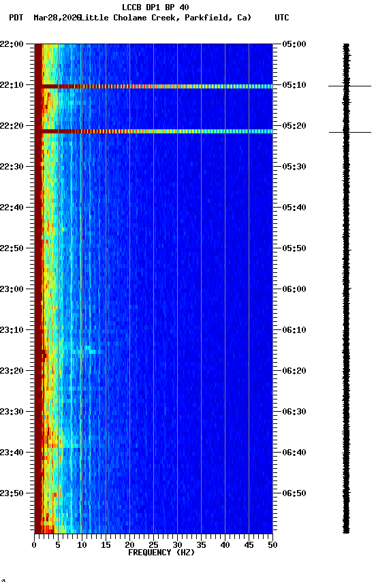Click the 06:40 UTC time label

tap(294, 453)
